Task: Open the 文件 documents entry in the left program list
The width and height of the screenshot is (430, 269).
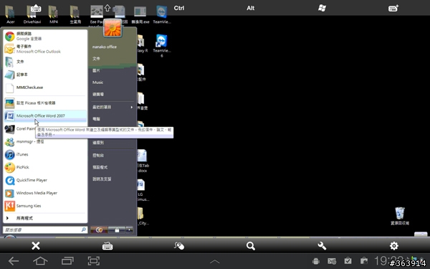Action: [x=45, y=62]
